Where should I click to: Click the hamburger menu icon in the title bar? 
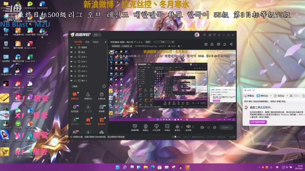[x=219, y=35]
